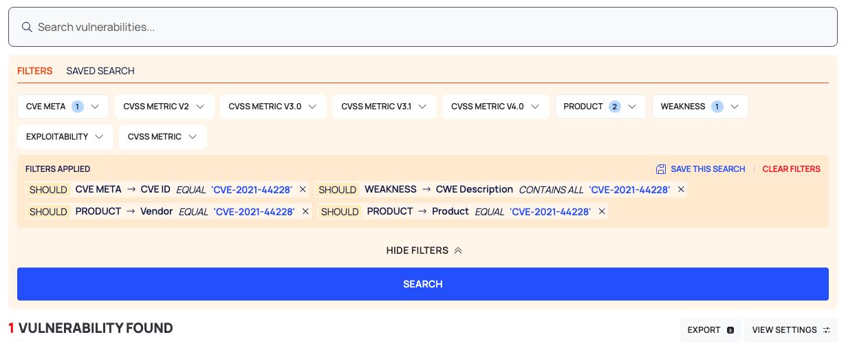Click SHOULD tag on CVE META filter

[48, 190]
